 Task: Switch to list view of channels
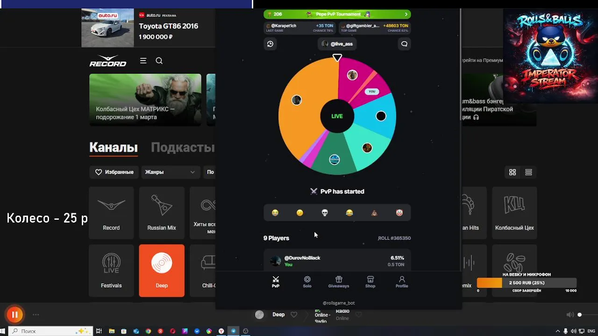pyautogui.click(x=528, y=172)
